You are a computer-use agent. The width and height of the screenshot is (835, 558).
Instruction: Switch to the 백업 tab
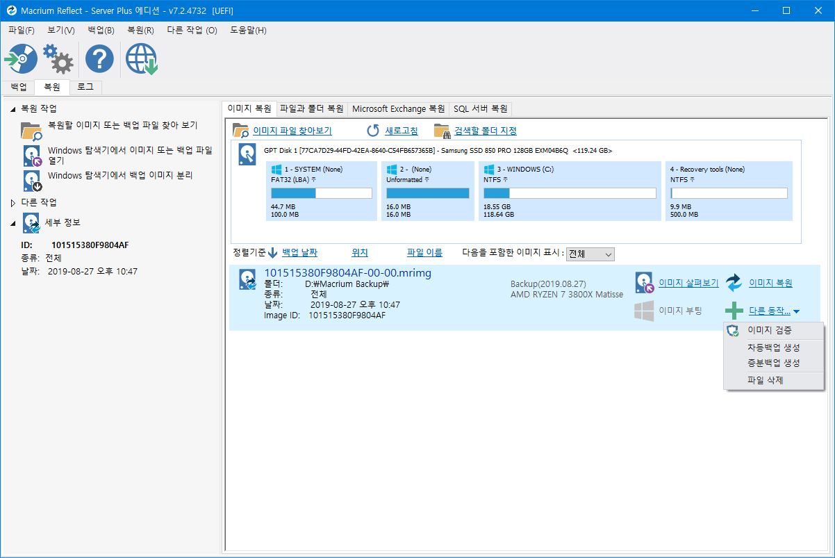(x=19, y=87)
